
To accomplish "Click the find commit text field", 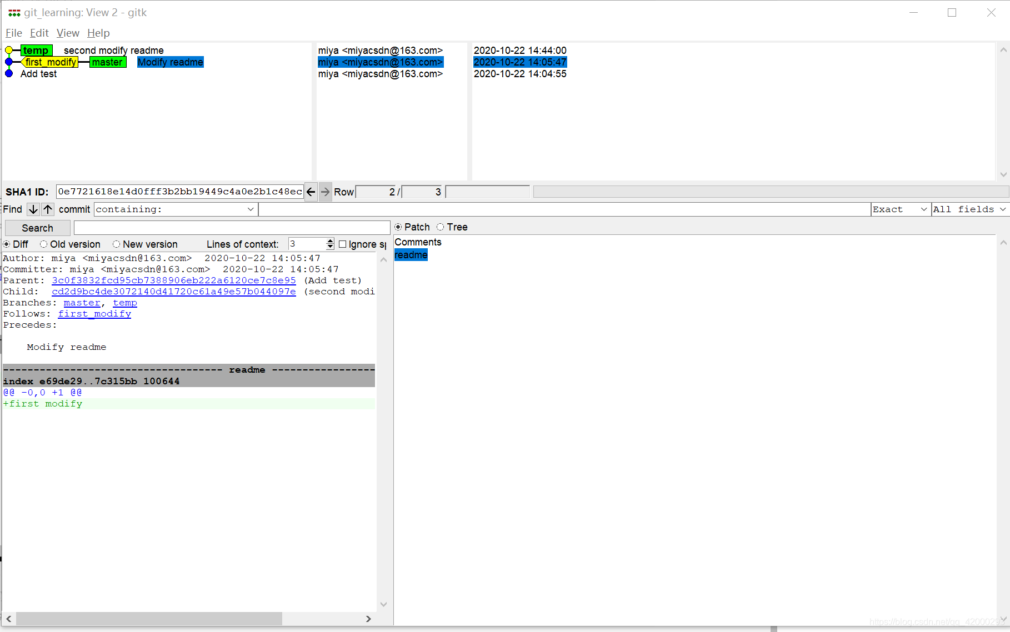I will pyautogui.click(x=564, y=209).
